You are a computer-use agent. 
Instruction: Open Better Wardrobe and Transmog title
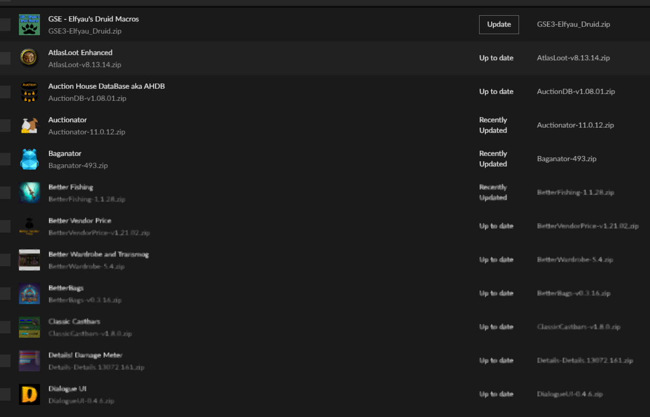pos(99,254)
